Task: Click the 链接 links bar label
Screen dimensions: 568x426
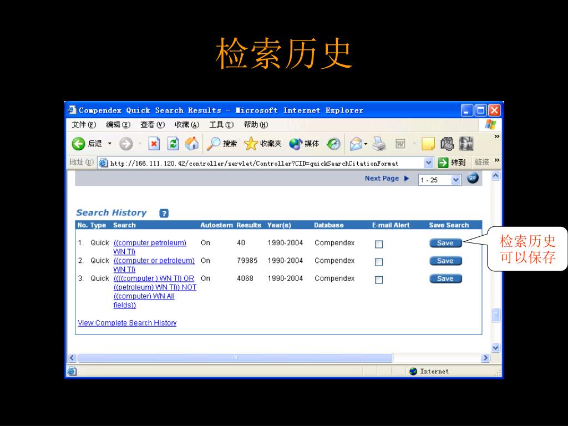Action: tap(482, 162)
